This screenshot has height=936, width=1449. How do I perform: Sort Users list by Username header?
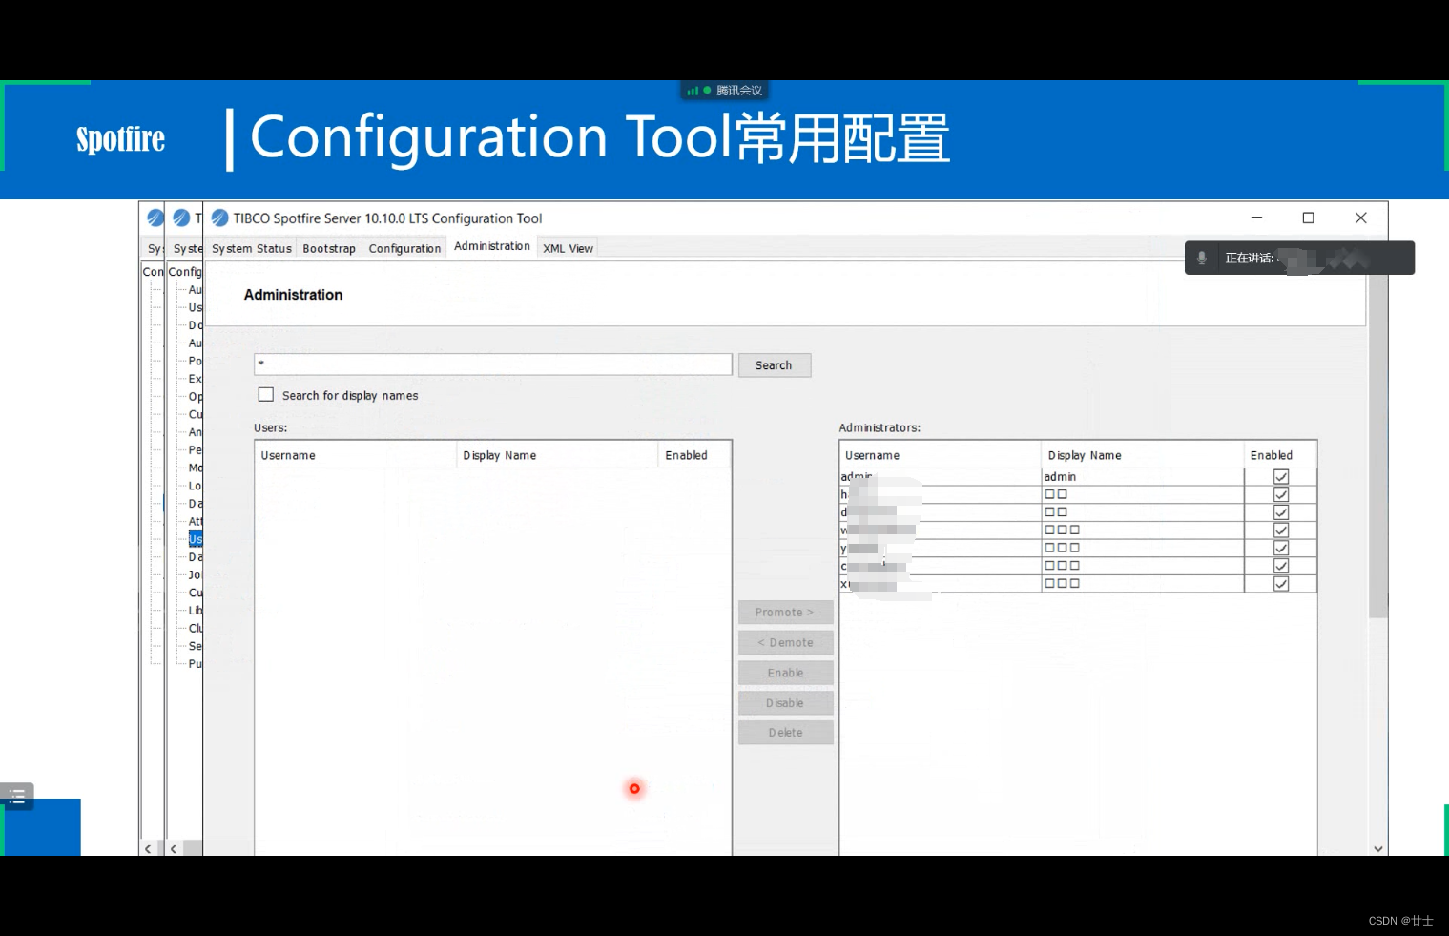(x=356, y=455)
